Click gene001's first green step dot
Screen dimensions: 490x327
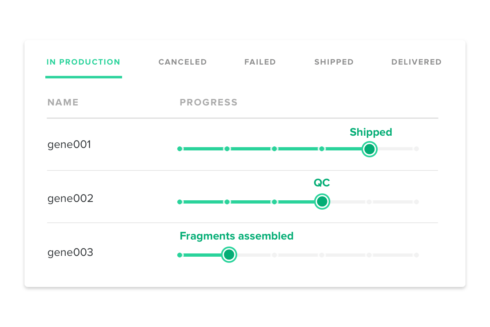pos(180,149)
